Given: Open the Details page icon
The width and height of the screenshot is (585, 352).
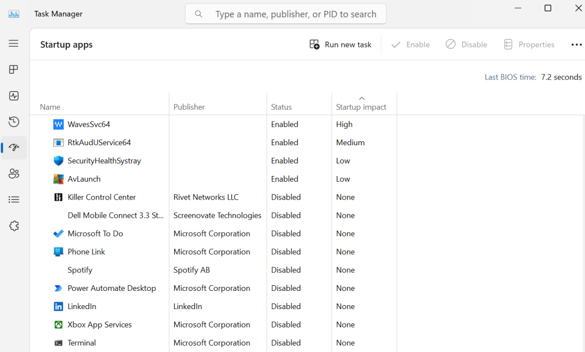Looking at the screenshot, I should click(14, 199).
